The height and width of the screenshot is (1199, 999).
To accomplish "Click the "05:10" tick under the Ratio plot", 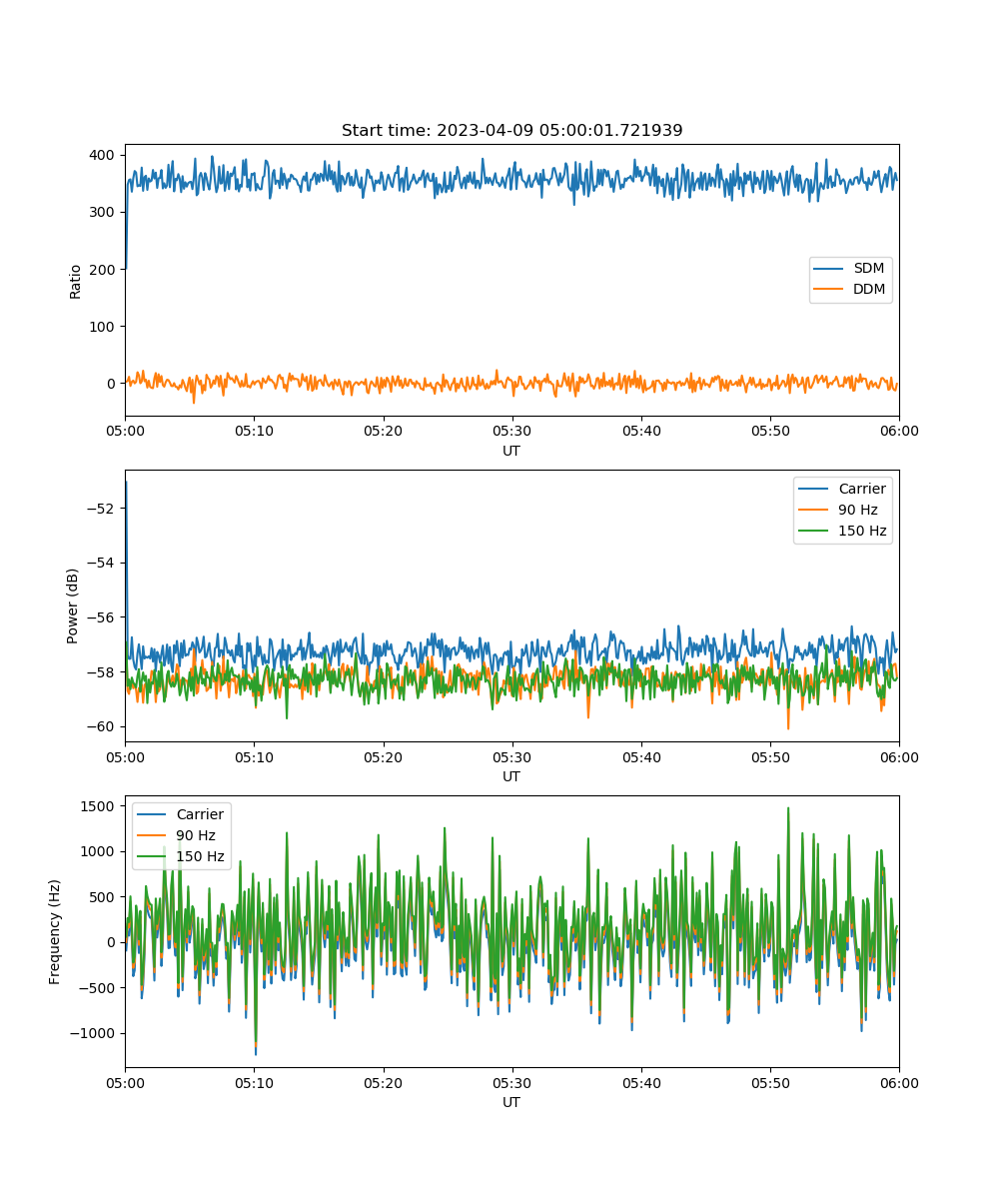I will [x=254, y=432].
